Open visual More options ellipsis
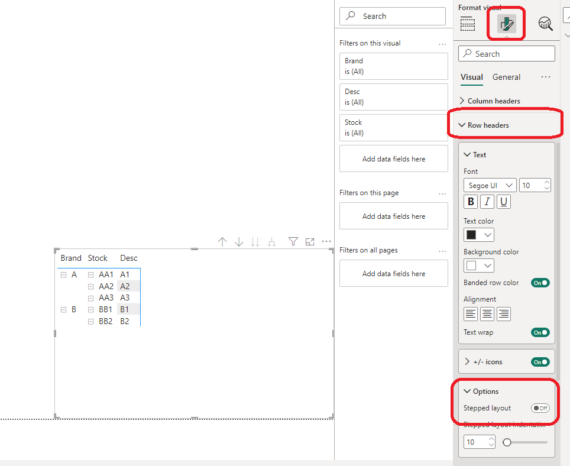570x466 pixels. 326,241
